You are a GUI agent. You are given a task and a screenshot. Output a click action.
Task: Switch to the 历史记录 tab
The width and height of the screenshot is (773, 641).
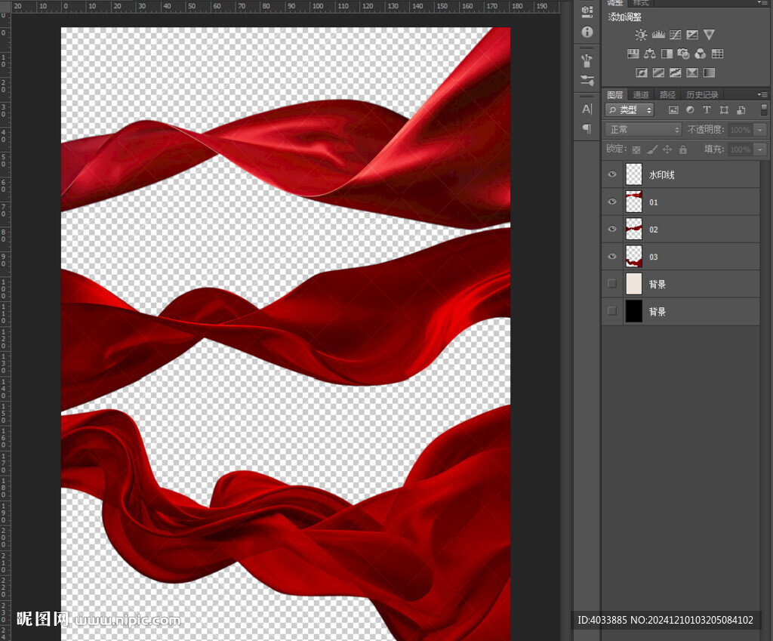tap(702, 94)
